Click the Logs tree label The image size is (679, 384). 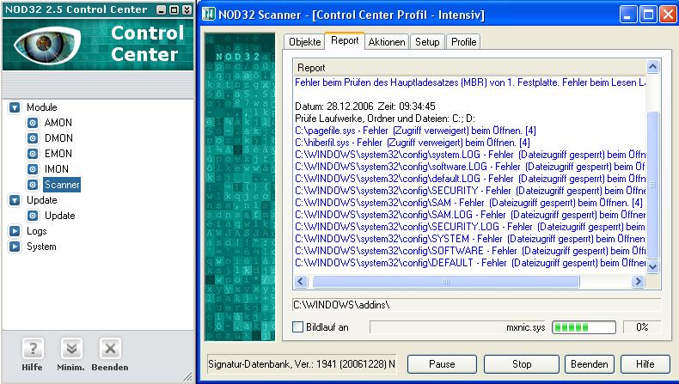coord(36,231)
